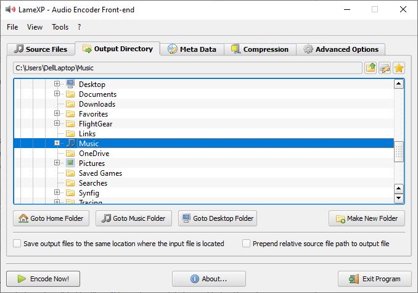Select the Synfig label in tree
The width and height of the screenshot is (418, 293).
[x=89, y=192]
